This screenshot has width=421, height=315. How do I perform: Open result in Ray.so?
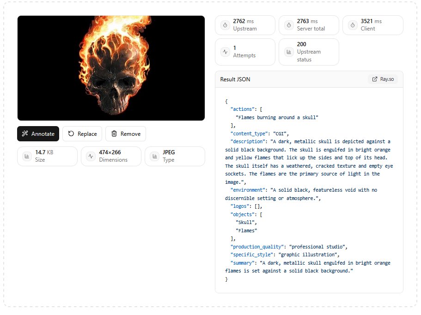383,79
